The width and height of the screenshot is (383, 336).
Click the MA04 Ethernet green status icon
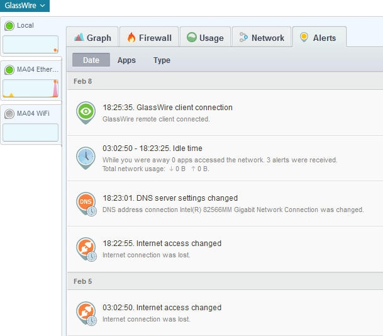(x=9, y=70)
